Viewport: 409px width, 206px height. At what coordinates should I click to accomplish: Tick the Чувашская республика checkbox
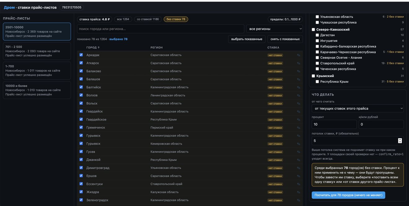317,22
